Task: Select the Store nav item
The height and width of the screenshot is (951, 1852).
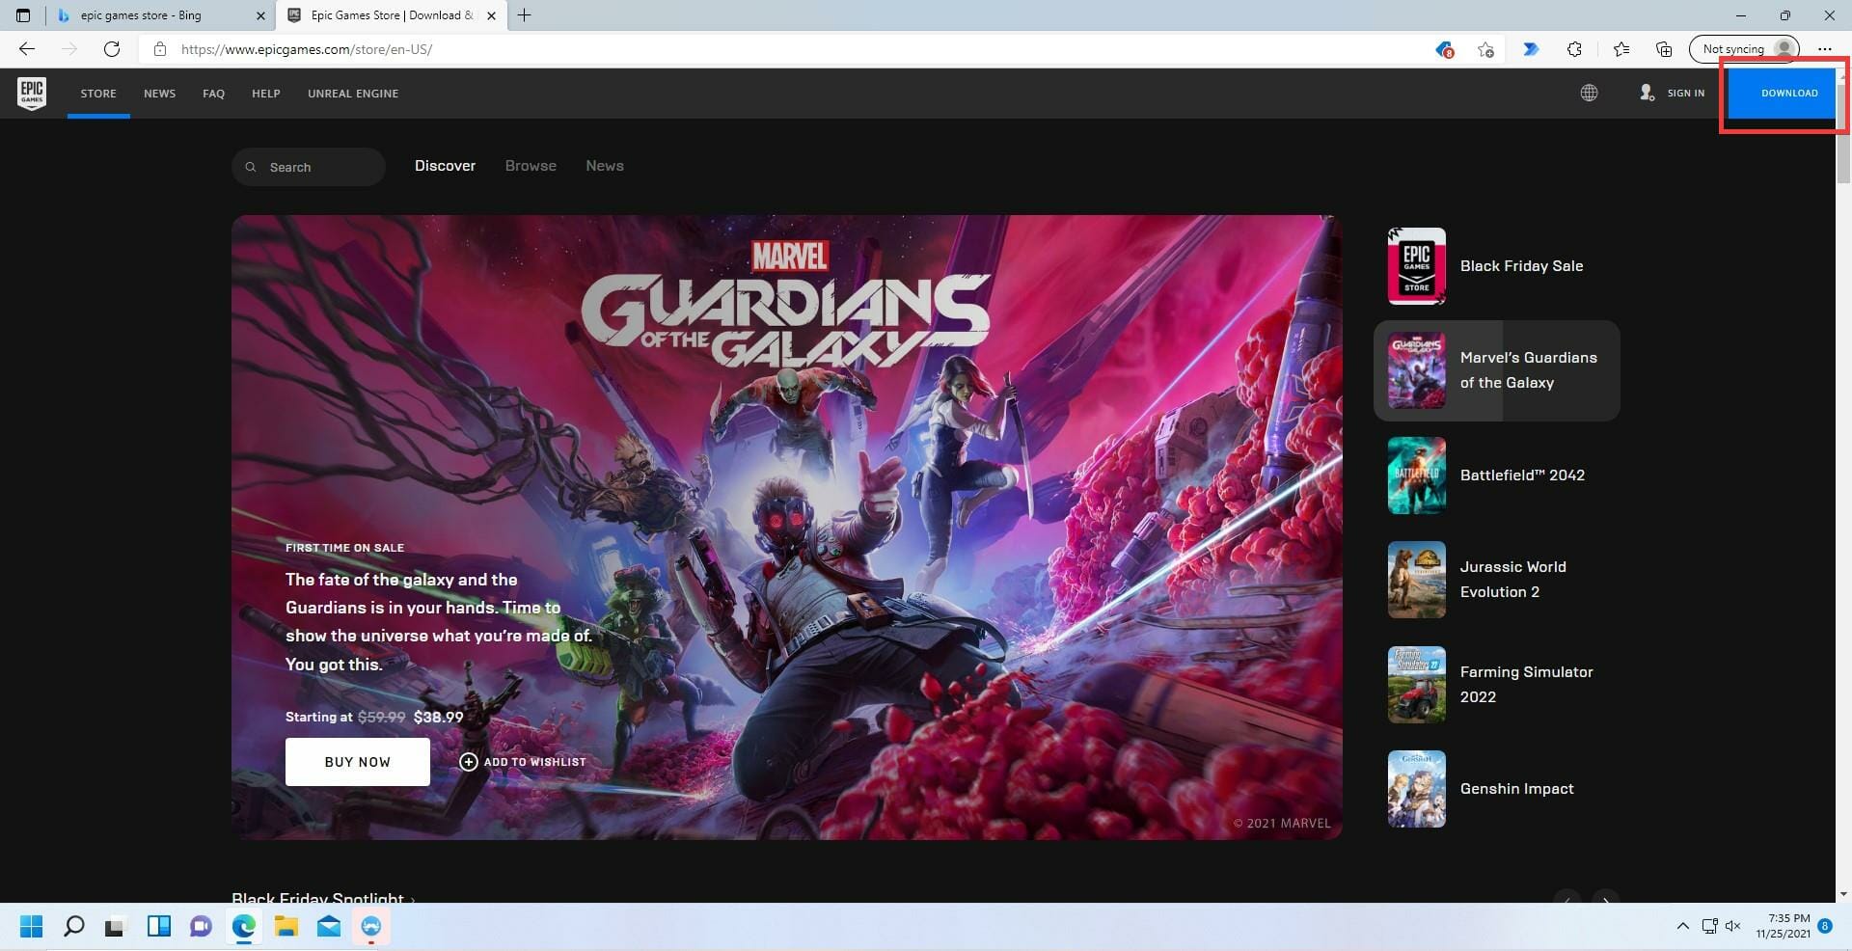Action: point(98,94)
